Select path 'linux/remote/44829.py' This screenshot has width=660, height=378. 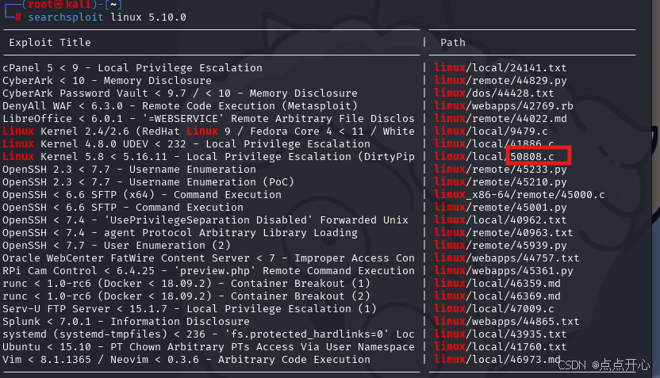[x=500, y=80]
